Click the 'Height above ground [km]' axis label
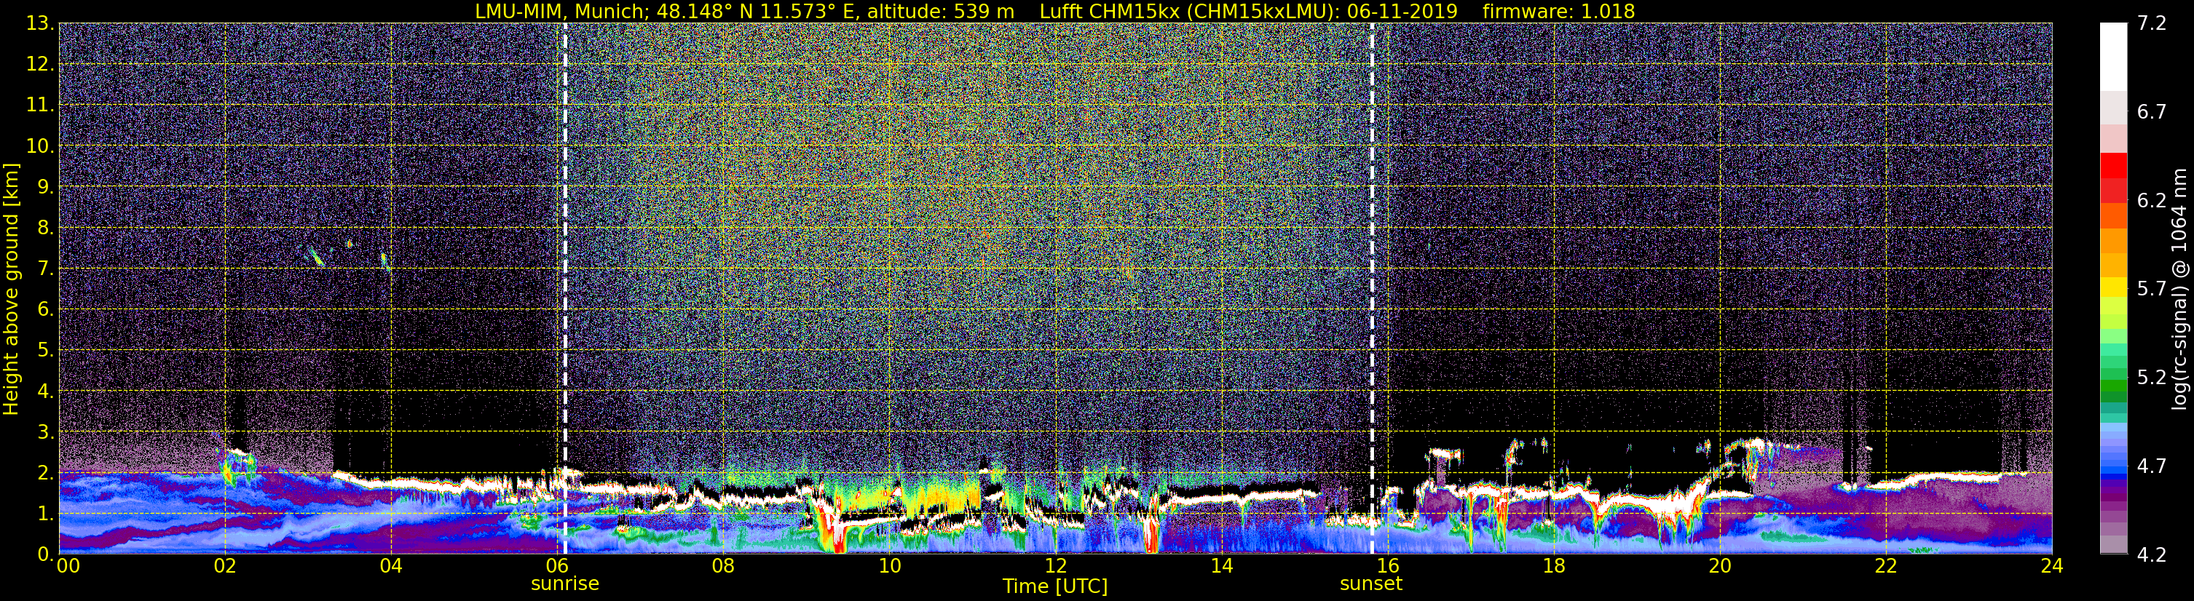Viewport: 2194px width, 601px height. (x=11, y=290)
